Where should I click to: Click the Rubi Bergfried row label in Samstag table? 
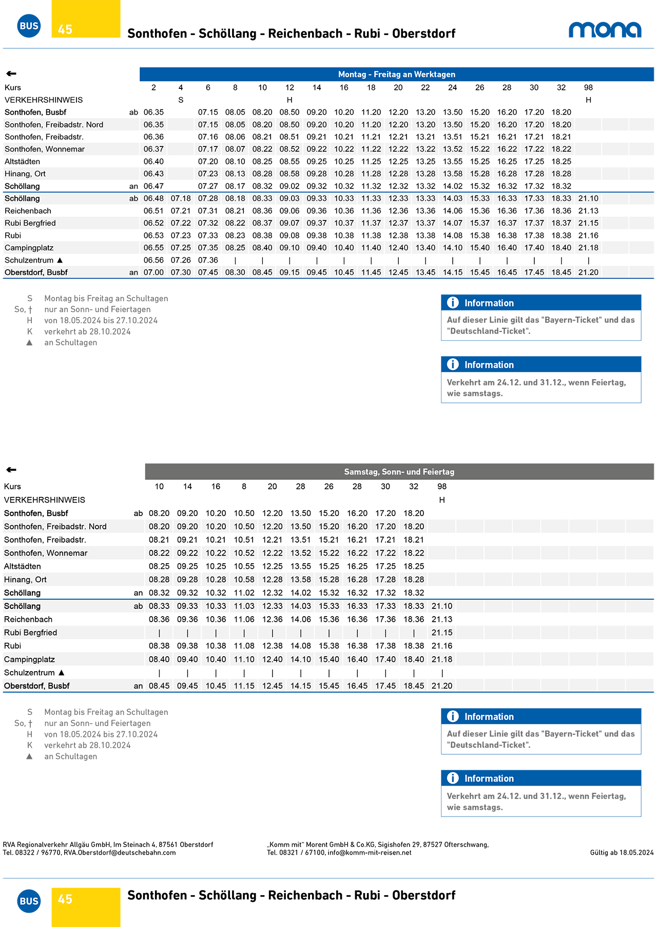coord(30,633)
